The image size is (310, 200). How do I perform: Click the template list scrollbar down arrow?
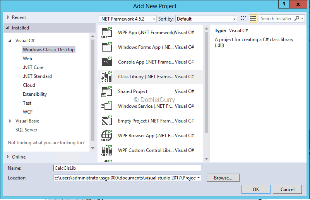(206, 159)
